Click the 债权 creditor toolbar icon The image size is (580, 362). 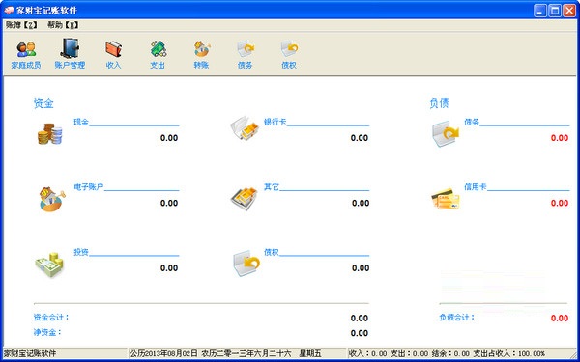tap(289, 54)
